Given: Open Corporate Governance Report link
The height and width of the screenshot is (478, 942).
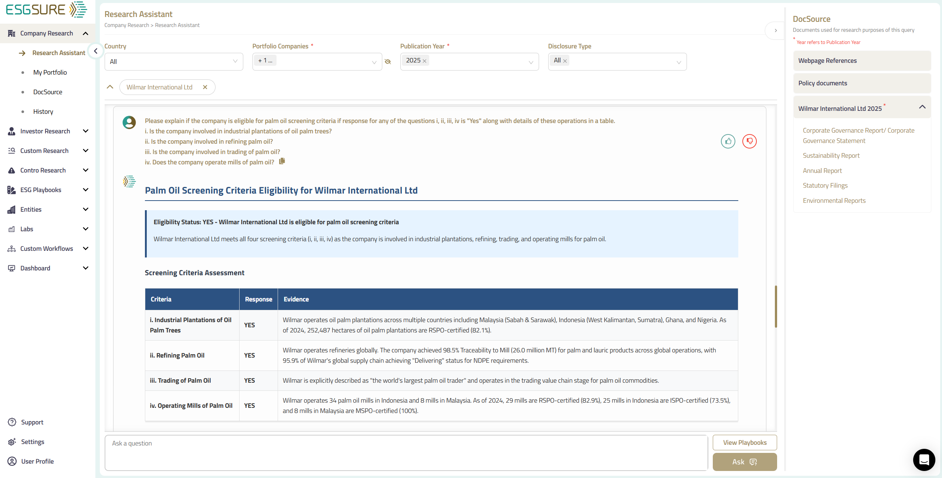Looking at the screenshot, I should pyautogui.click(x=858, y=136).
